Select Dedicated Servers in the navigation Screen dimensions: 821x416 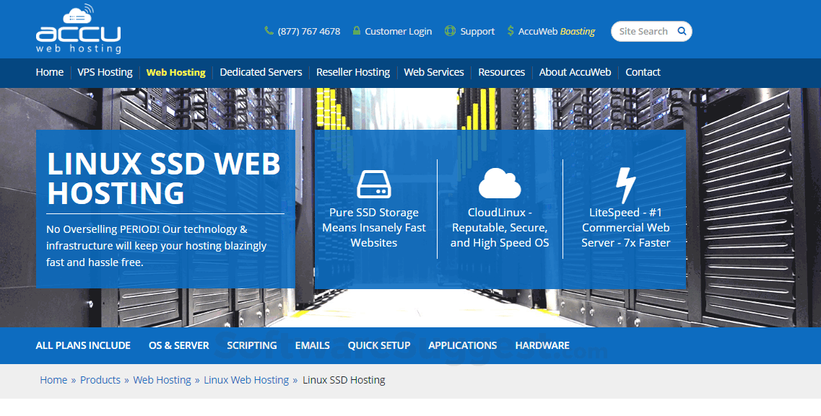click(x=261, y=72)
